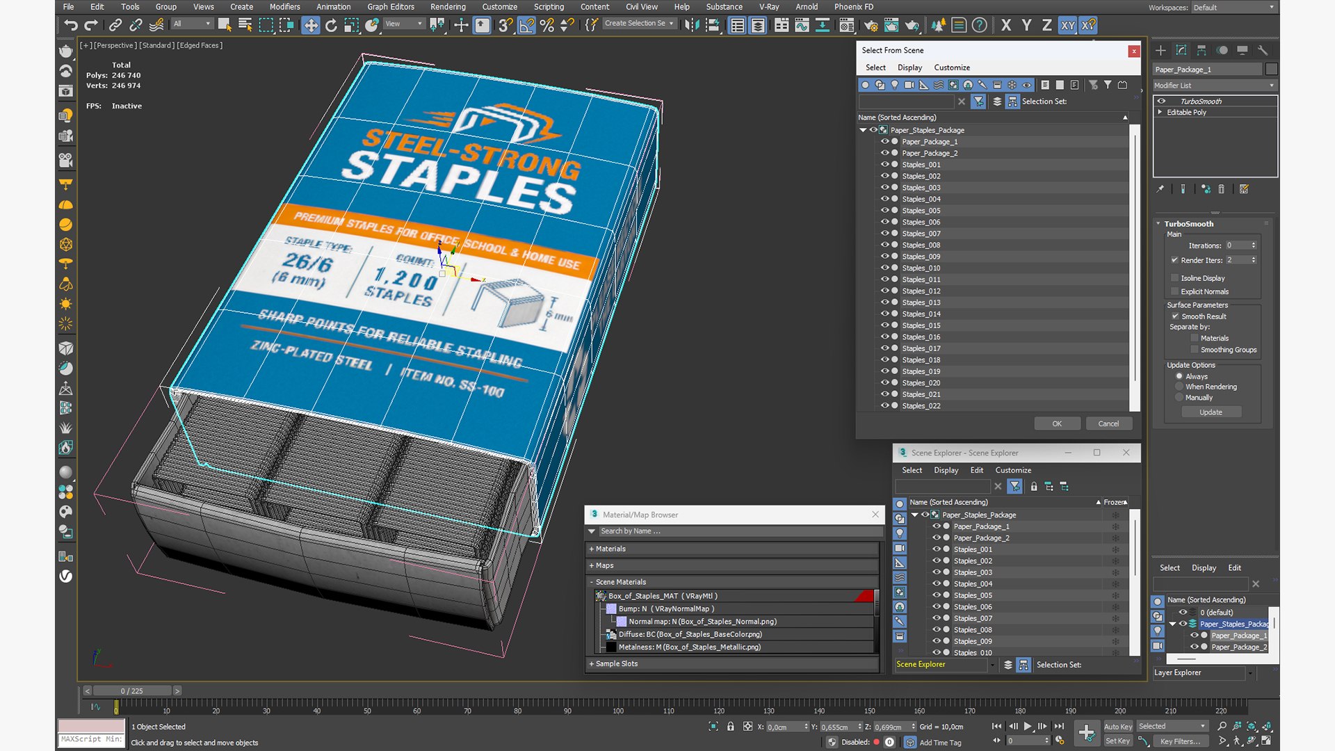Click the Mirror tool icon
The height and width of the screenshot is (751, 1335).
(x=692, y=25)
